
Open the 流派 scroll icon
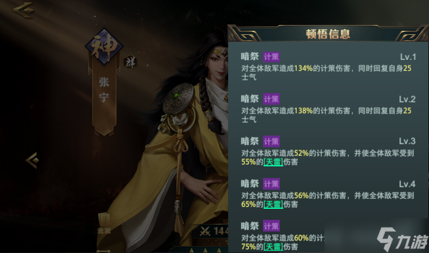(x=104, y=223)
